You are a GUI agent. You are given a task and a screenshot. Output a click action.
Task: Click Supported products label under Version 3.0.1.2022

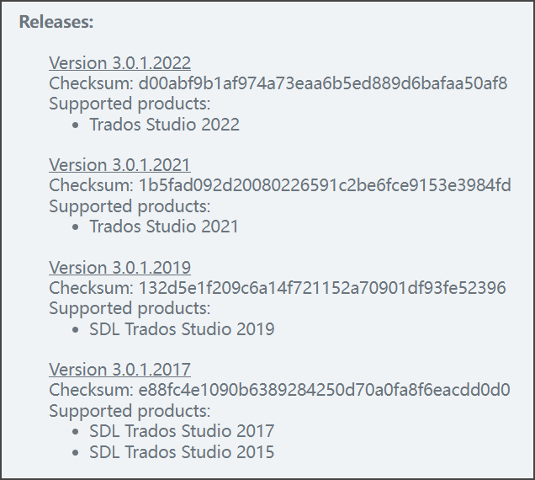click(130, 104)
